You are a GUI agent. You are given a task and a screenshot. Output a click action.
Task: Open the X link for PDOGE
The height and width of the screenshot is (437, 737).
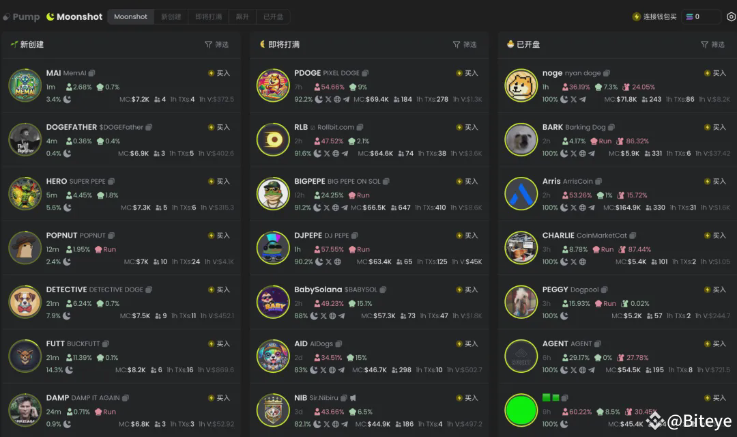tap(328, 99)
